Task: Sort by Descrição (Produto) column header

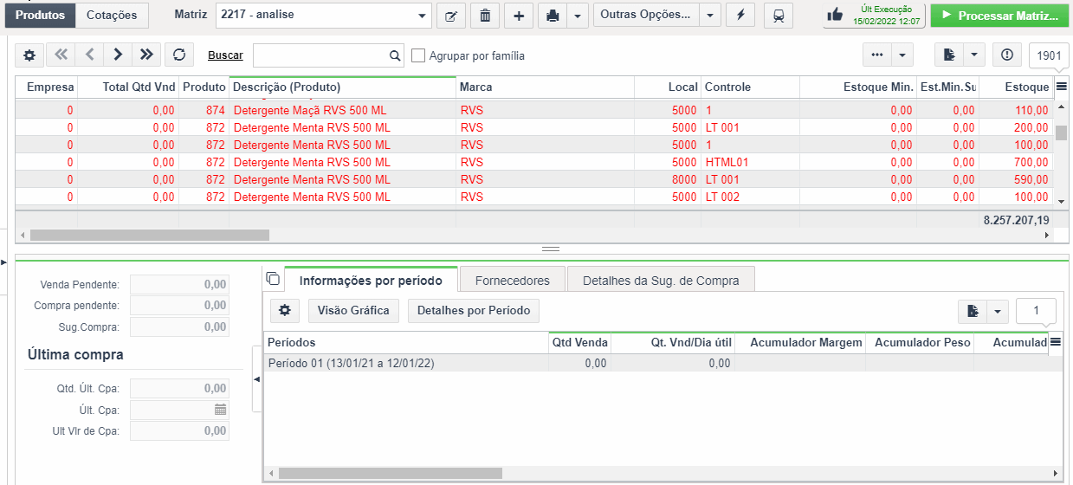Action: tap(342, 87)
